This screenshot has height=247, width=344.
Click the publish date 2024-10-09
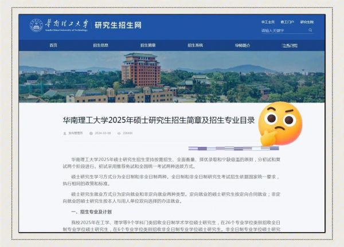click(103, 133)
